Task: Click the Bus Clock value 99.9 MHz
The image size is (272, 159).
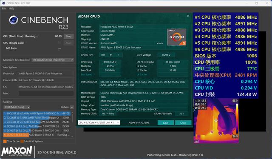Action: (110, 70)
